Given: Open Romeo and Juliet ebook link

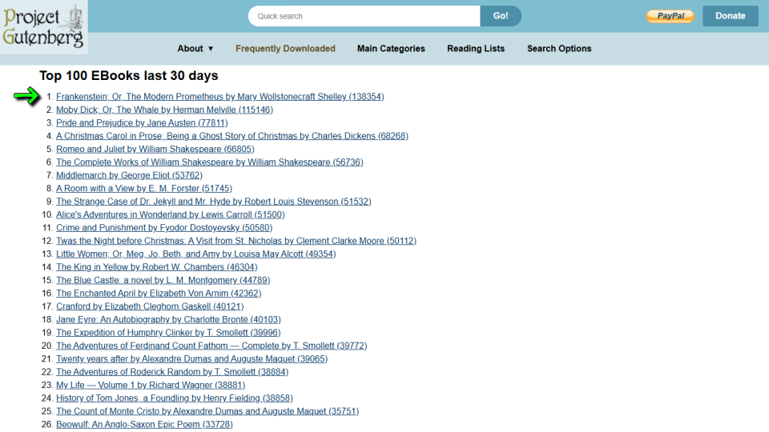Looking at the screenshot, I should point(155,149).
